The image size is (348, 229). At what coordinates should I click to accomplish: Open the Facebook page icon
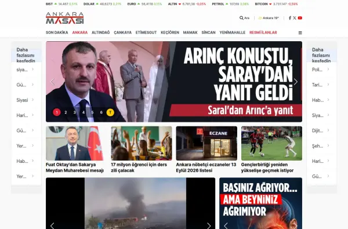click(x=290, y=18)
